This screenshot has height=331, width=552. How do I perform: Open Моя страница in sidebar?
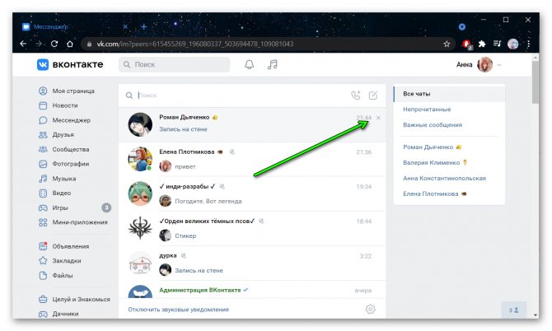67,91
